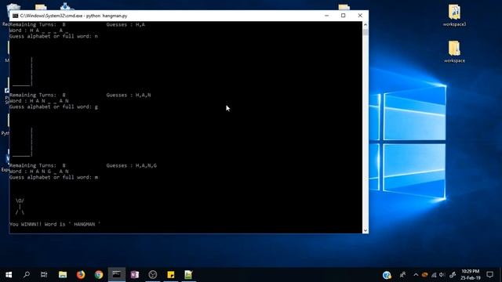Click the 'Word : H A N G _ A N' line
Image resolution: width=502 pixels, height=282 pixels.
pos(38,172)
